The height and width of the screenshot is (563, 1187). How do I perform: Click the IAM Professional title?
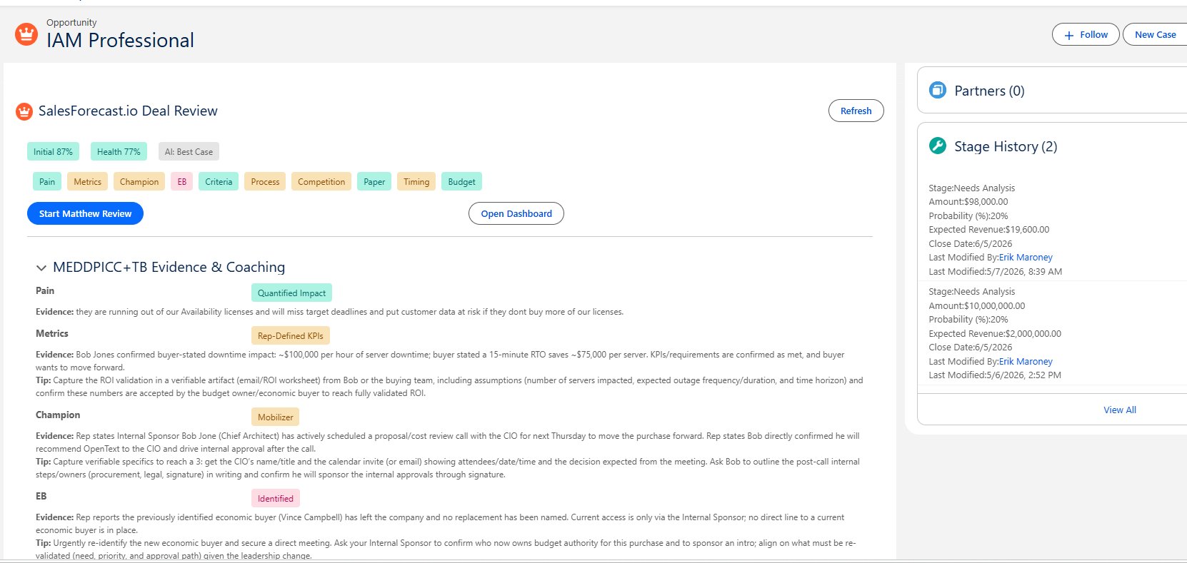point(120,41)
